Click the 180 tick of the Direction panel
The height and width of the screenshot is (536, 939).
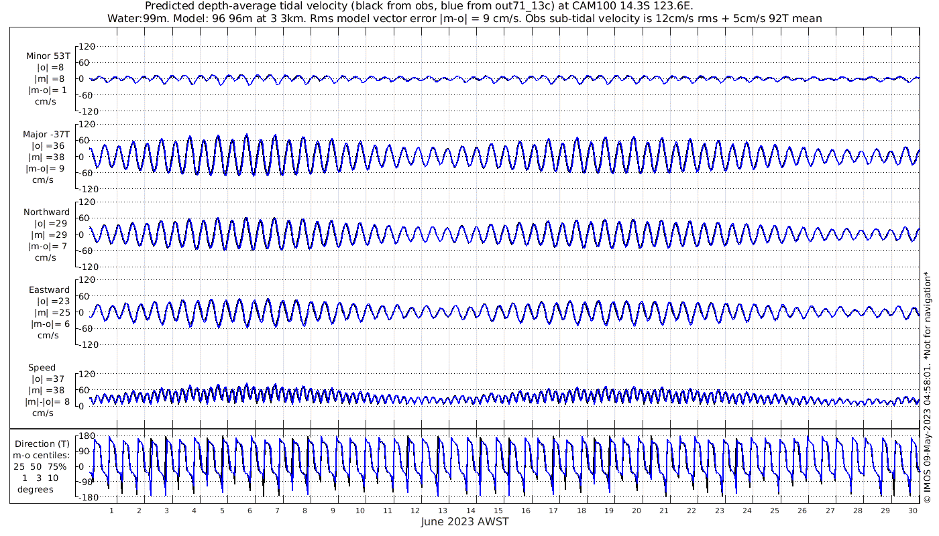(85, 436)
